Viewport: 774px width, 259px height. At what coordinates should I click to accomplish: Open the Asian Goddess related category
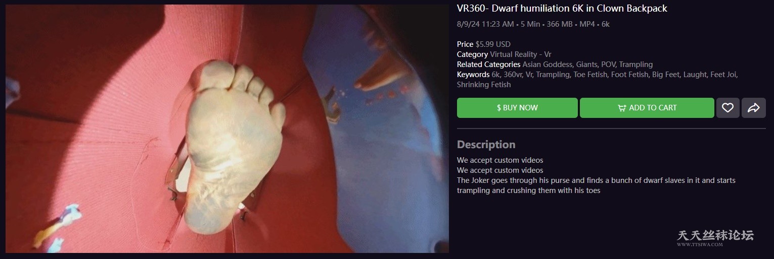(x=547, y=64)
